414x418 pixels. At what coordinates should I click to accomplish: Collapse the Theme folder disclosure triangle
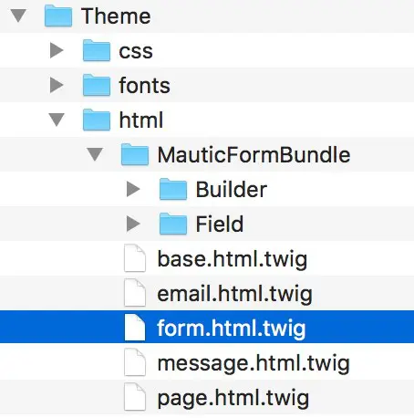(x=18, y=16)
